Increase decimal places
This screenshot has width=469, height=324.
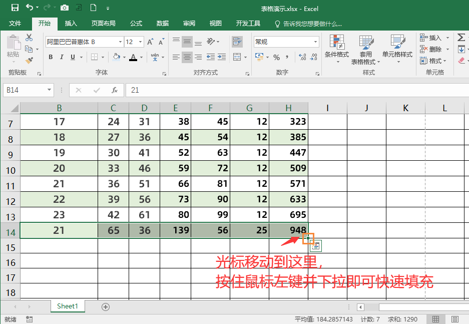pos(302,57)
